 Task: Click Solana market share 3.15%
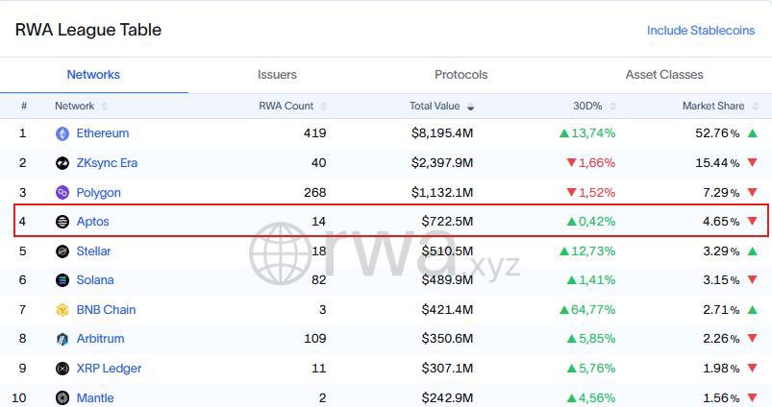click(721, 280)
